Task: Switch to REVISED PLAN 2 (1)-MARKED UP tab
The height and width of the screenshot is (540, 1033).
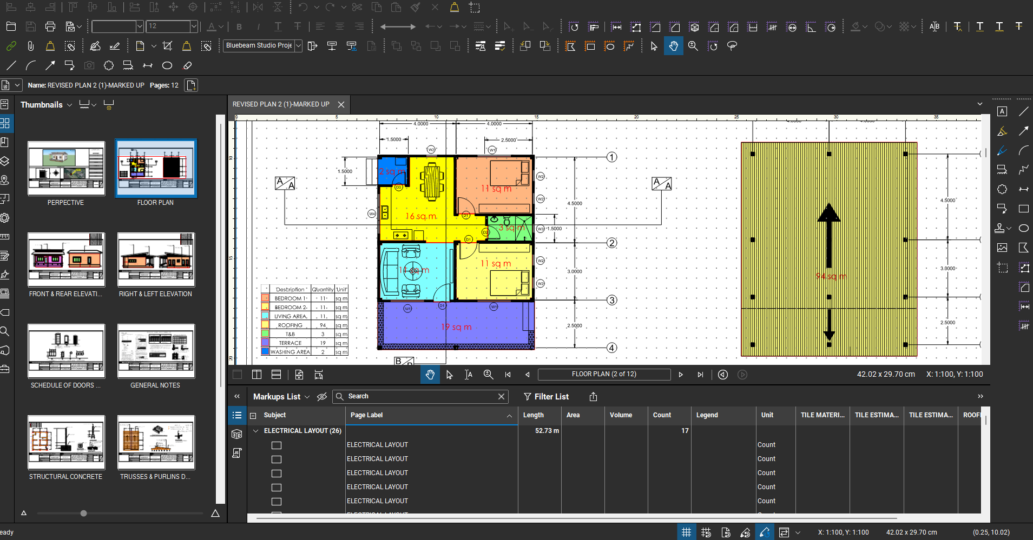Action: pos(281,104)
